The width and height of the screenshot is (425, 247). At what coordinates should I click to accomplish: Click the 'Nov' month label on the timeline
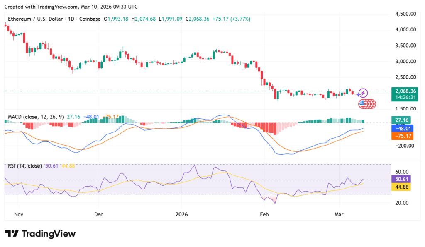pos(18,214)
